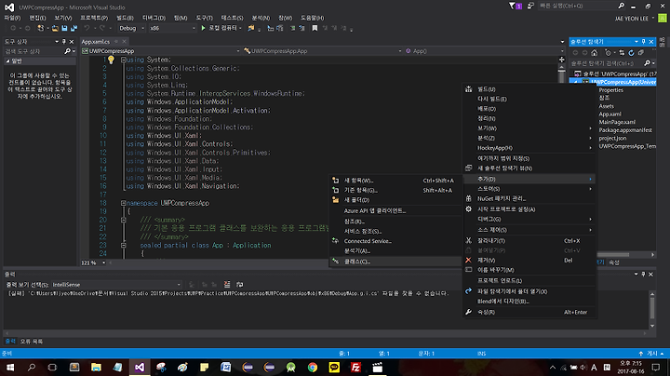Open 속성(R) at context menu bottom
This screenshot has height=376, width=670.
click(529, 313)
